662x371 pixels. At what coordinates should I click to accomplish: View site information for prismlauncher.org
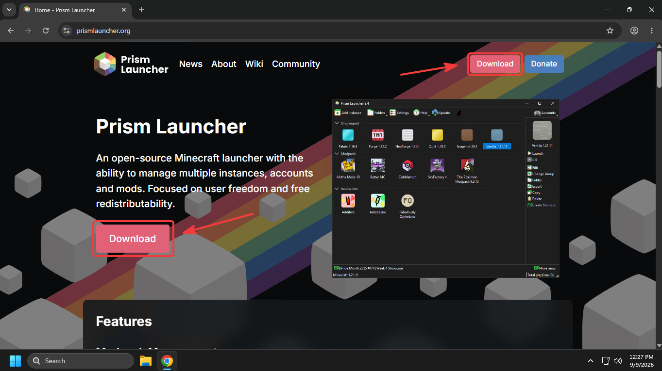(67, 31)
